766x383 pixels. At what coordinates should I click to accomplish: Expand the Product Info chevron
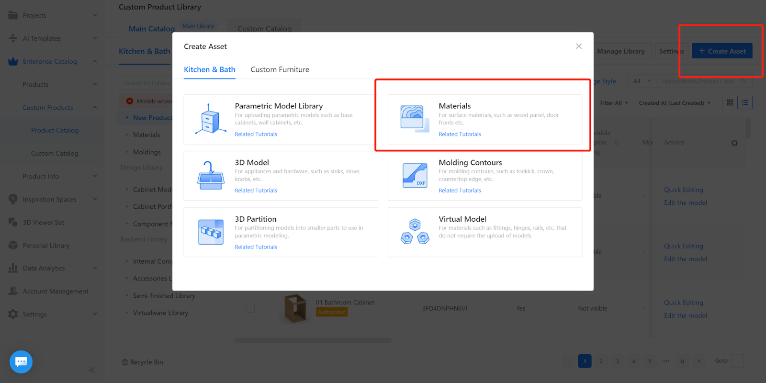click(x=95, y=176)
